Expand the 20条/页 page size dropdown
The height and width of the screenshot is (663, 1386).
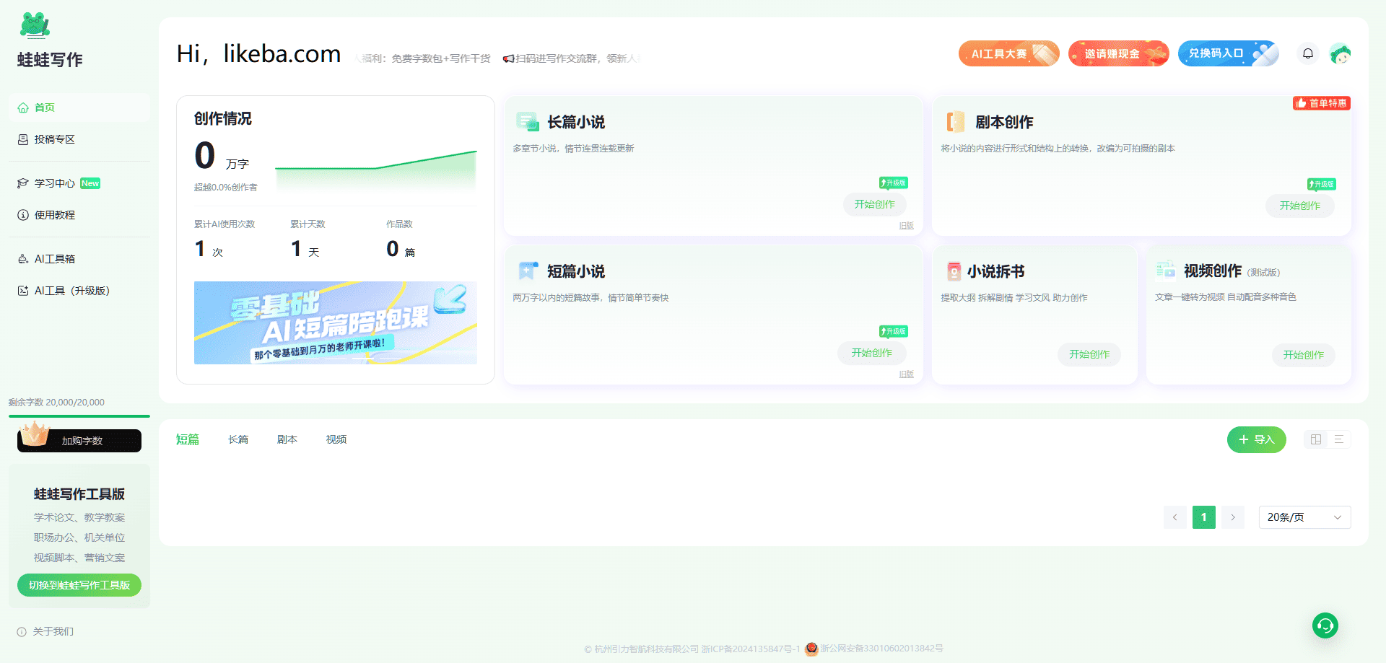point(1304,517)
